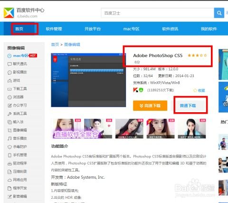This screenshot has width=228, height=203.
Task: Click the Adobe PhotoShop CS5 title
Action: (x=158, y=56)
